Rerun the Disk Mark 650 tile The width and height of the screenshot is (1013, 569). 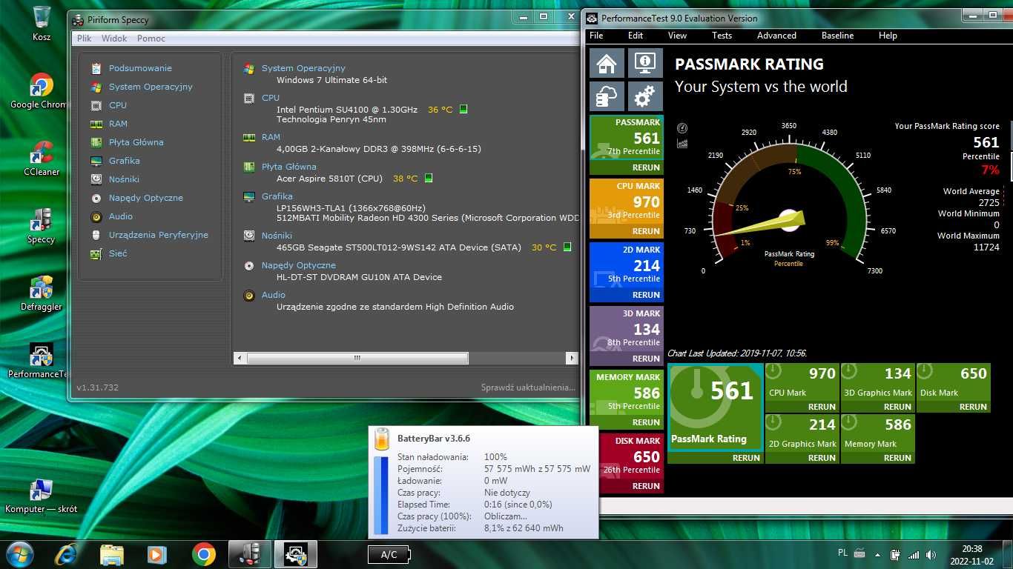973,407
